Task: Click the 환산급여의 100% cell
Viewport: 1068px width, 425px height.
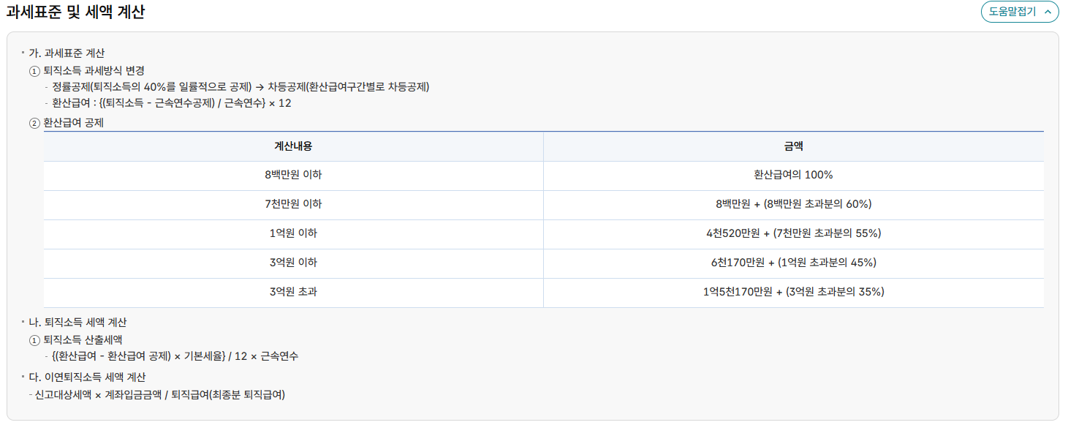Action: tap(793, 175)
